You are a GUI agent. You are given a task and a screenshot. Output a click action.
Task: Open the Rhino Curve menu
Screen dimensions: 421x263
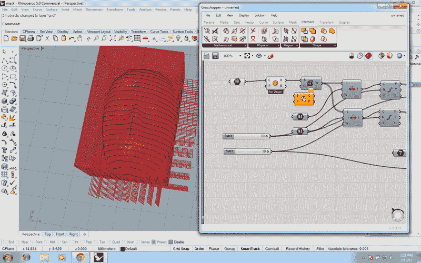(x=37, y=9)
